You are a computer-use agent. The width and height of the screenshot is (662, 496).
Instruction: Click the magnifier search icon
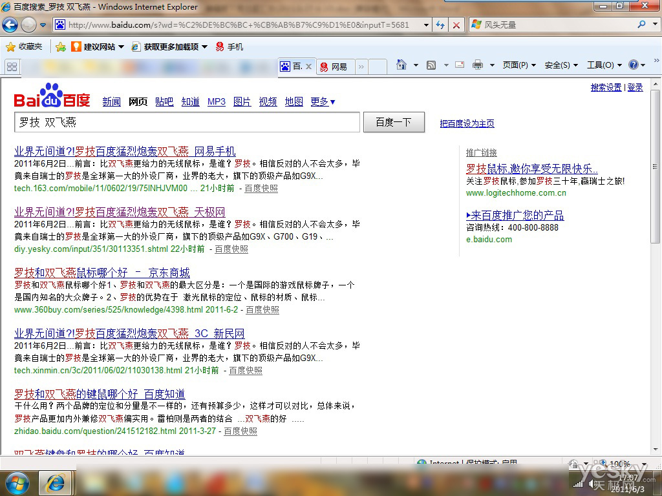coord(642,25)
